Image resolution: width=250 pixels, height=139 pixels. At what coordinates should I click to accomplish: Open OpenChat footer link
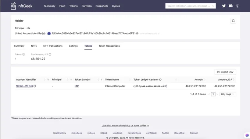pos(179,133)
